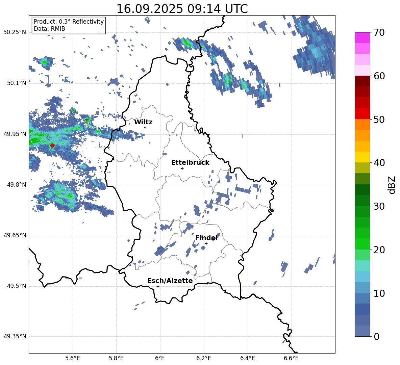Click the 20 value on the colorbar
400x365 pixels.
379,250
